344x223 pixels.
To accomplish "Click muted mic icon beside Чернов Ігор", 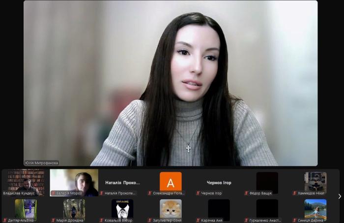I will pyautogui.click(x=198, y=193).
